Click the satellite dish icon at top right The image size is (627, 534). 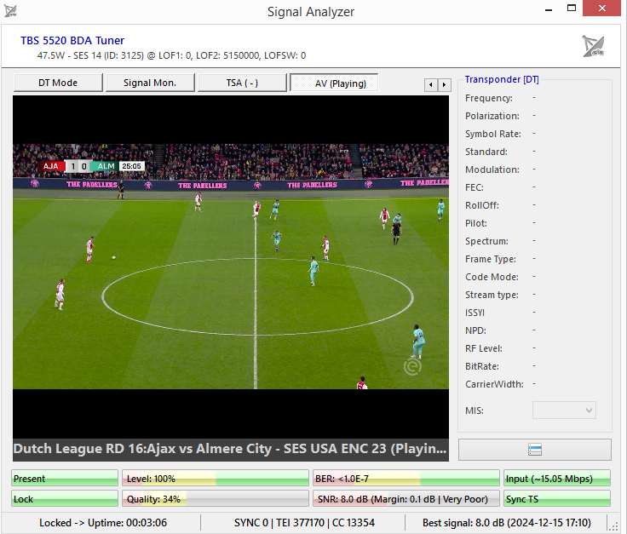[x=593, y=46]
